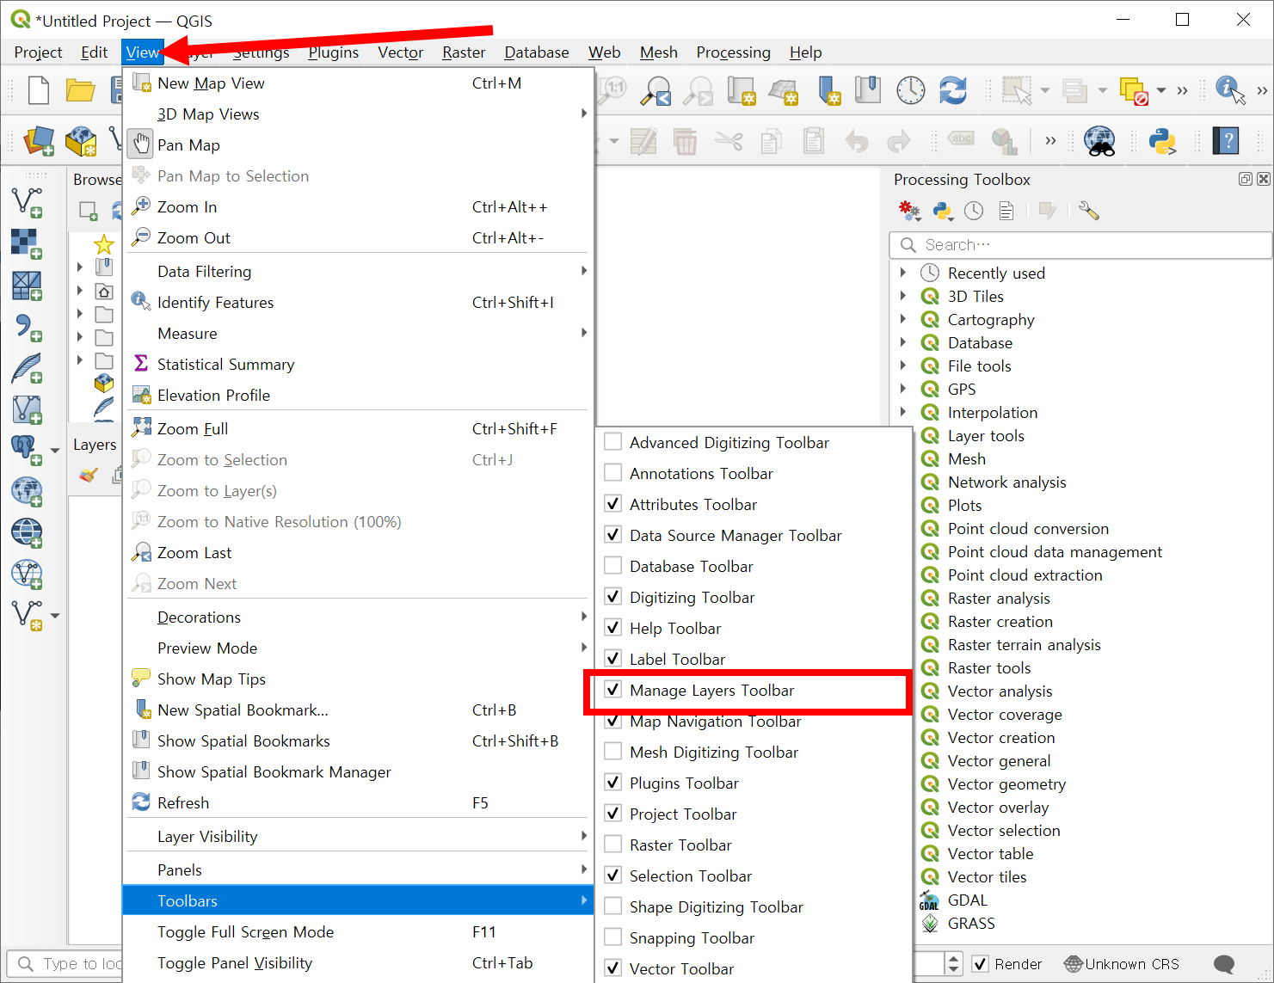The width and height of the screenshot is (1274, 983).
Task: Click the Add WMS/WMTS Layer globe icon
Action: point(26,491)
